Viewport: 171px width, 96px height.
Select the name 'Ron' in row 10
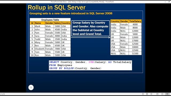point(37,55)
